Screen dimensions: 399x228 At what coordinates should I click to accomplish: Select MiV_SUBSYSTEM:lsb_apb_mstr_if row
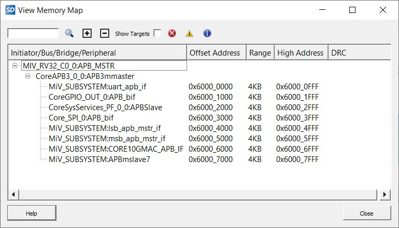click(105, 128)
